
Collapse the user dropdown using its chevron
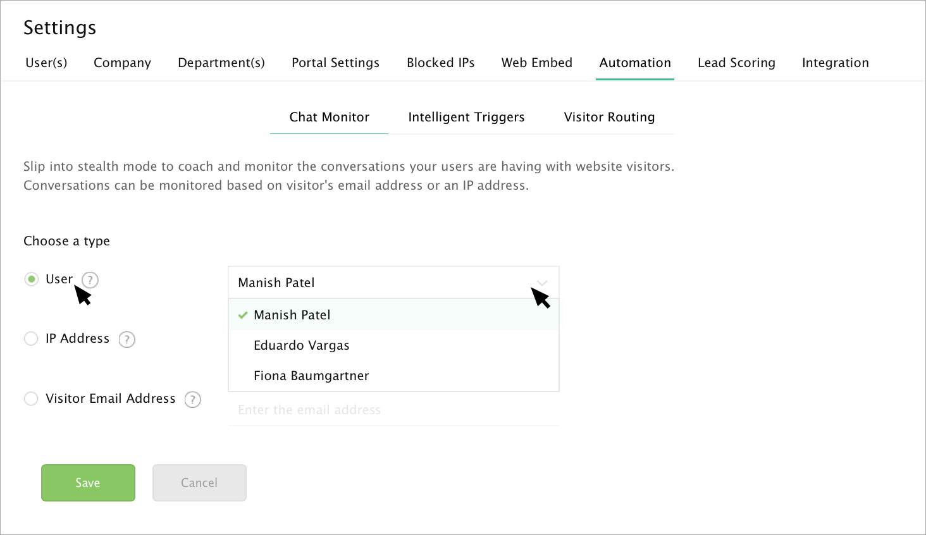541,283
